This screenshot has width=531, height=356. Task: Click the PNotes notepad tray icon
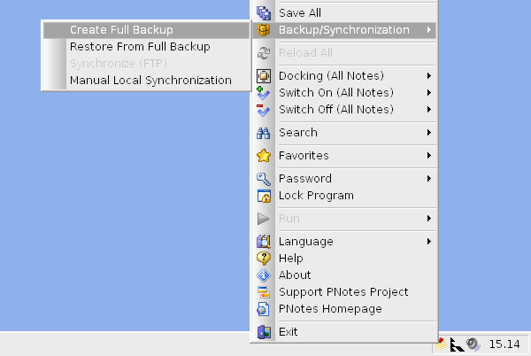[440, 343]
